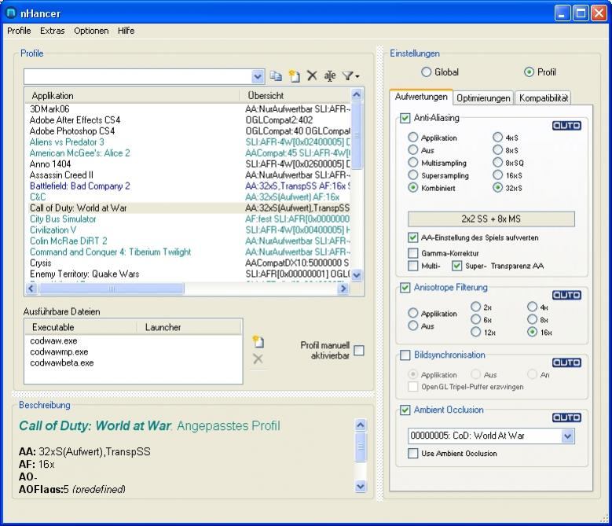The height and width of the screenshot is (526, 612).
Task: Click the vertical scrollbar thumb in profile list
Action: click(x=357, y=135)
